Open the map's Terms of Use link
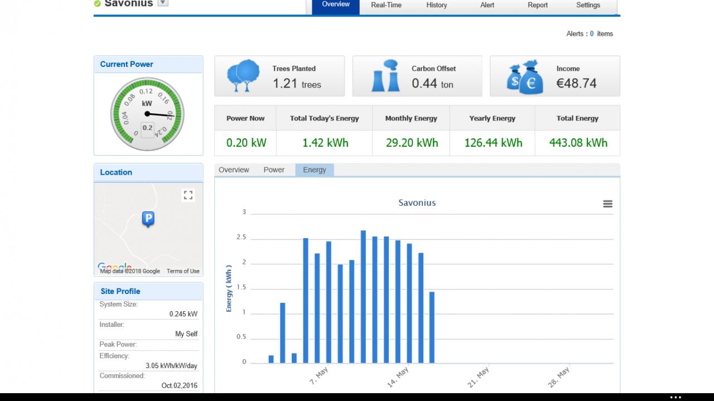714x401 pixels. 183,271
